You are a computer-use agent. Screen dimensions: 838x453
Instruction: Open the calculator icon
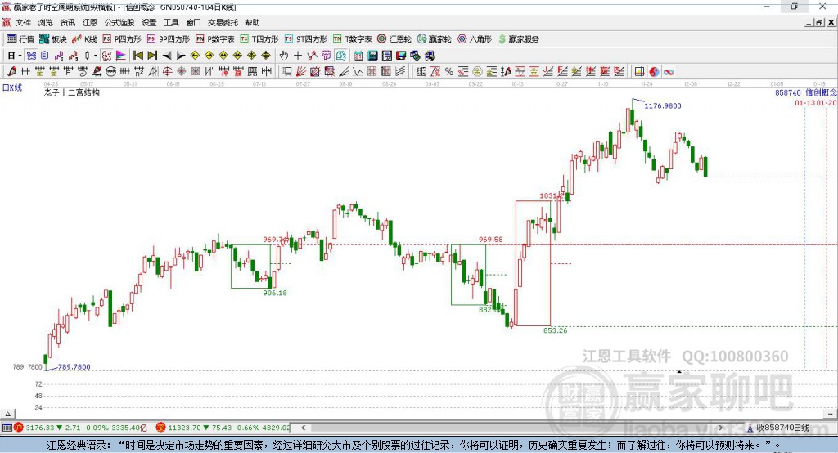coord(372,56)
